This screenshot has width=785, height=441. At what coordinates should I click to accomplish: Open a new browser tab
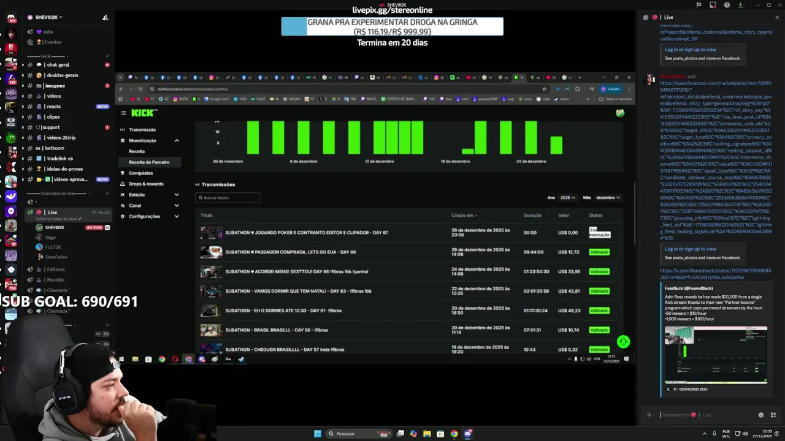[580, 78]
